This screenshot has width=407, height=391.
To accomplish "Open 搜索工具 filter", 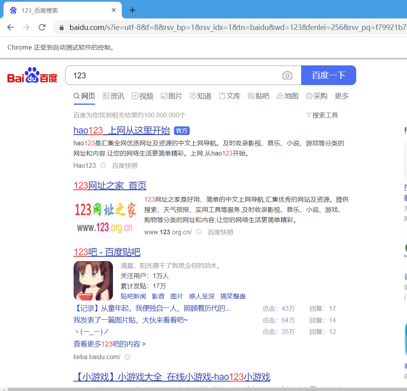I will (x=322, y=115).
